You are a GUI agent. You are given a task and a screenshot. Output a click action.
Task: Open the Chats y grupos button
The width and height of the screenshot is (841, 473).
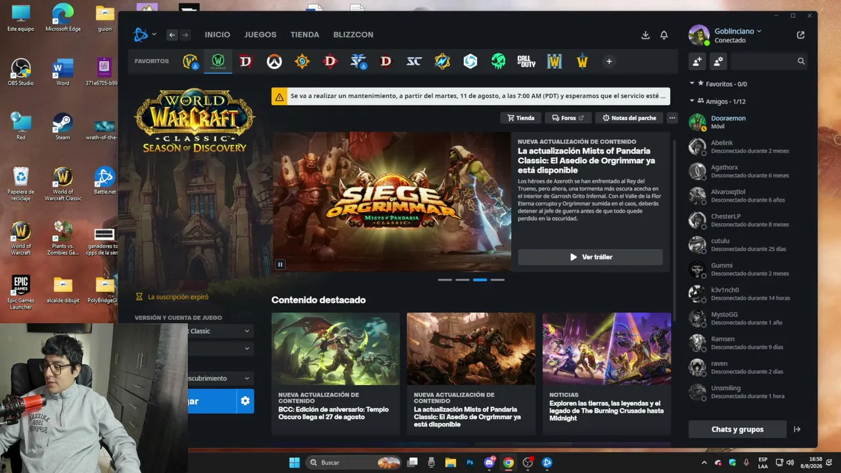point(737,430)
